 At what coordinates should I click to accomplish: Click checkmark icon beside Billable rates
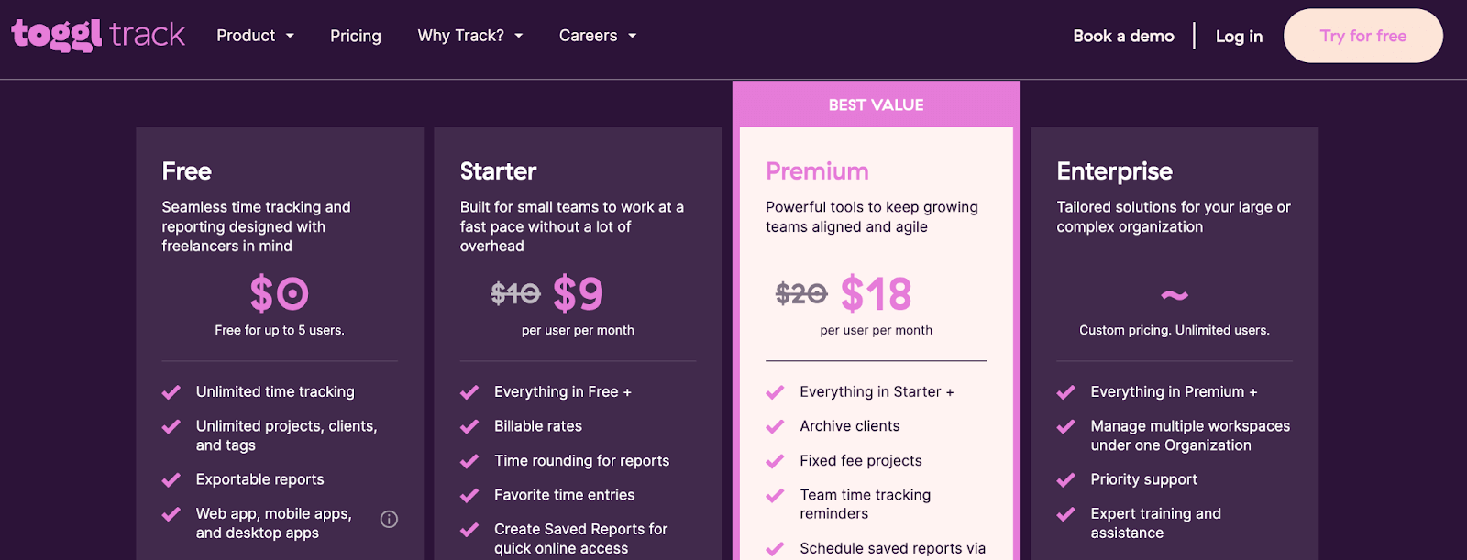coord(469,426)
